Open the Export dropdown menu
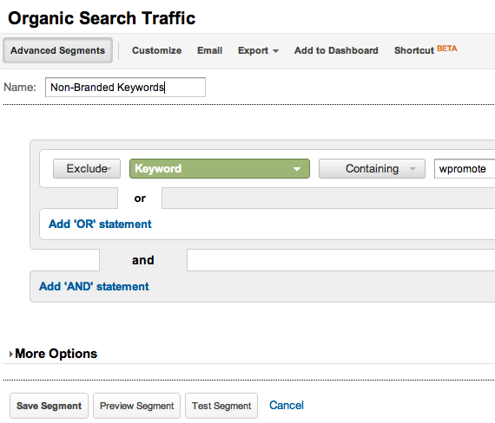The height and width of the screenshot is (423, 495). pos(258,50)
